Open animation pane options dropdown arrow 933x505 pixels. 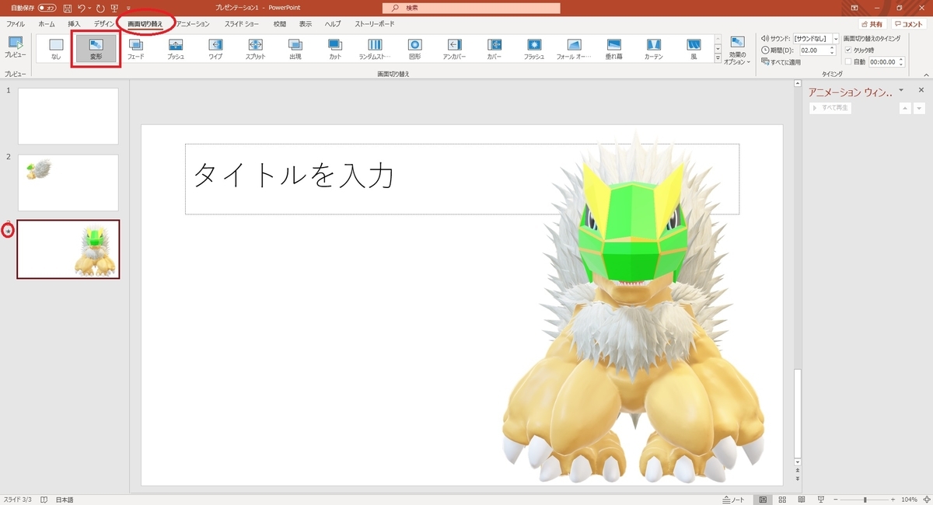pos(902,90)
